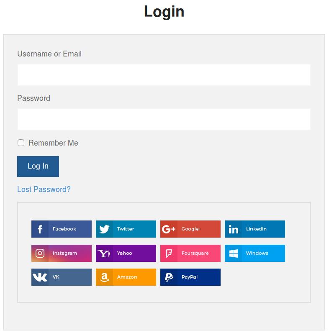The width and height of the screenshot is (329, 333).
Task: Click the Yahoo logo icon
Action: click(104, 254)
